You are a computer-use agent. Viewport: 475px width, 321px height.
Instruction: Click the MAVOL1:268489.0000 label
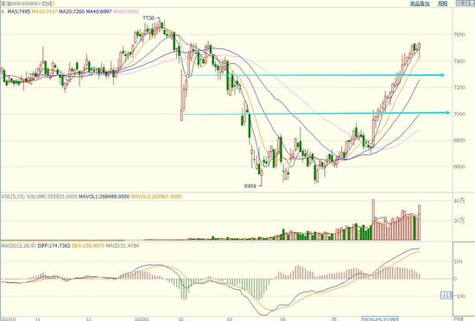[x=104, y=197]
